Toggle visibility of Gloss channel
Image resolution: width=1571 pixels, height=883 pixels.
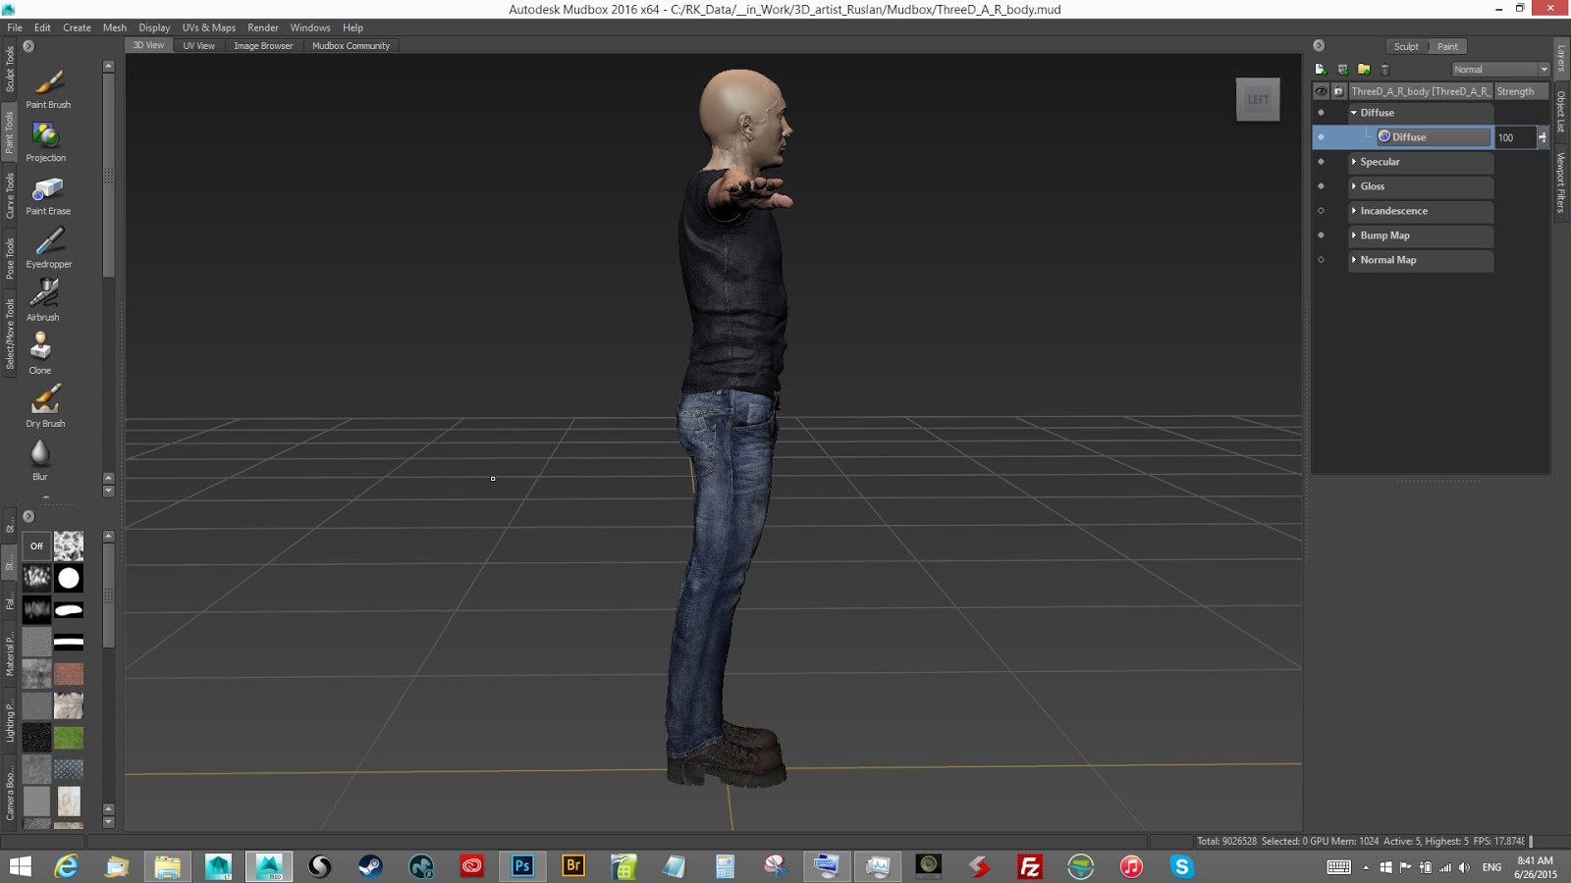pyautogui.click(x=1321, y=186)
